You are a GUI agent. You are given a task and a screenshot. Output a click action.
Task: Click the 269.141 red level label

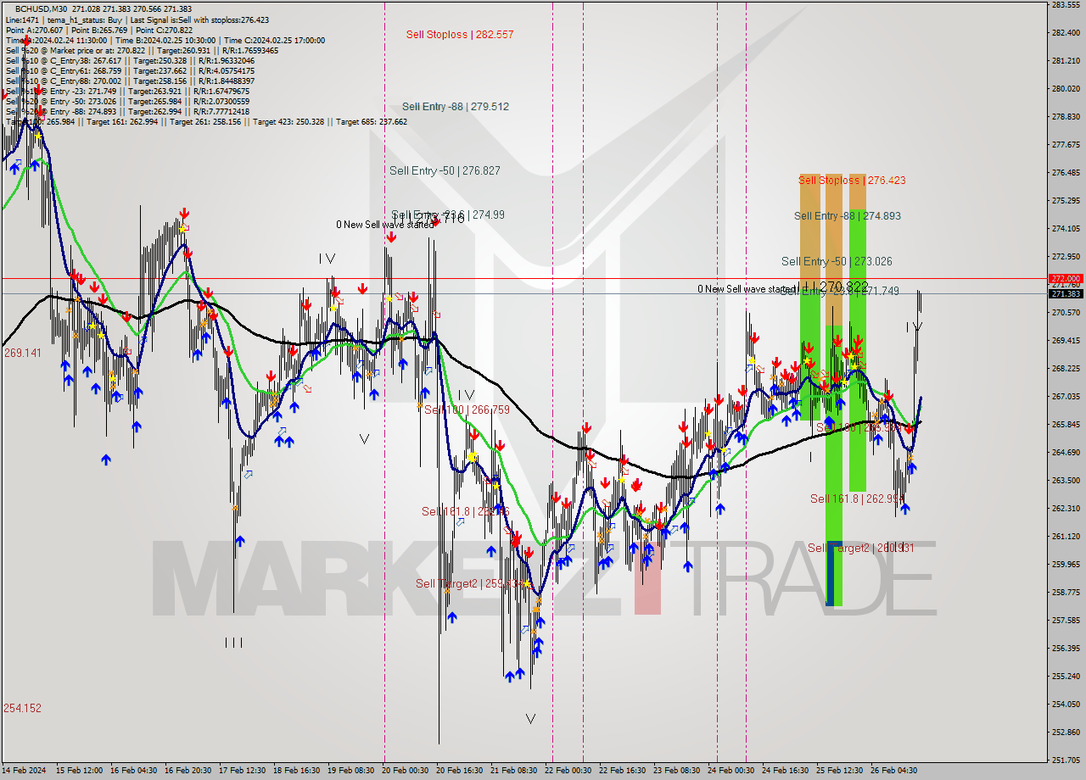pos(23,353)
